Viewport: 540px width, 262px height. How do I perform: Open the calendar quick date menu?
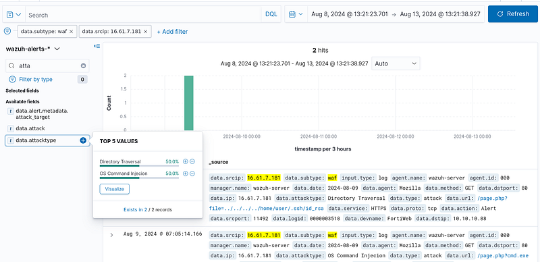(296, 14)
